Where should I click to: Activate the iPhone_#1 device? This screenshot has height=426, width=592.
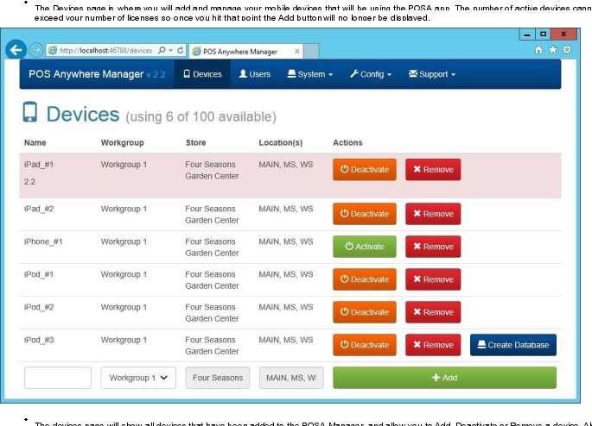[x=365, y=247]
